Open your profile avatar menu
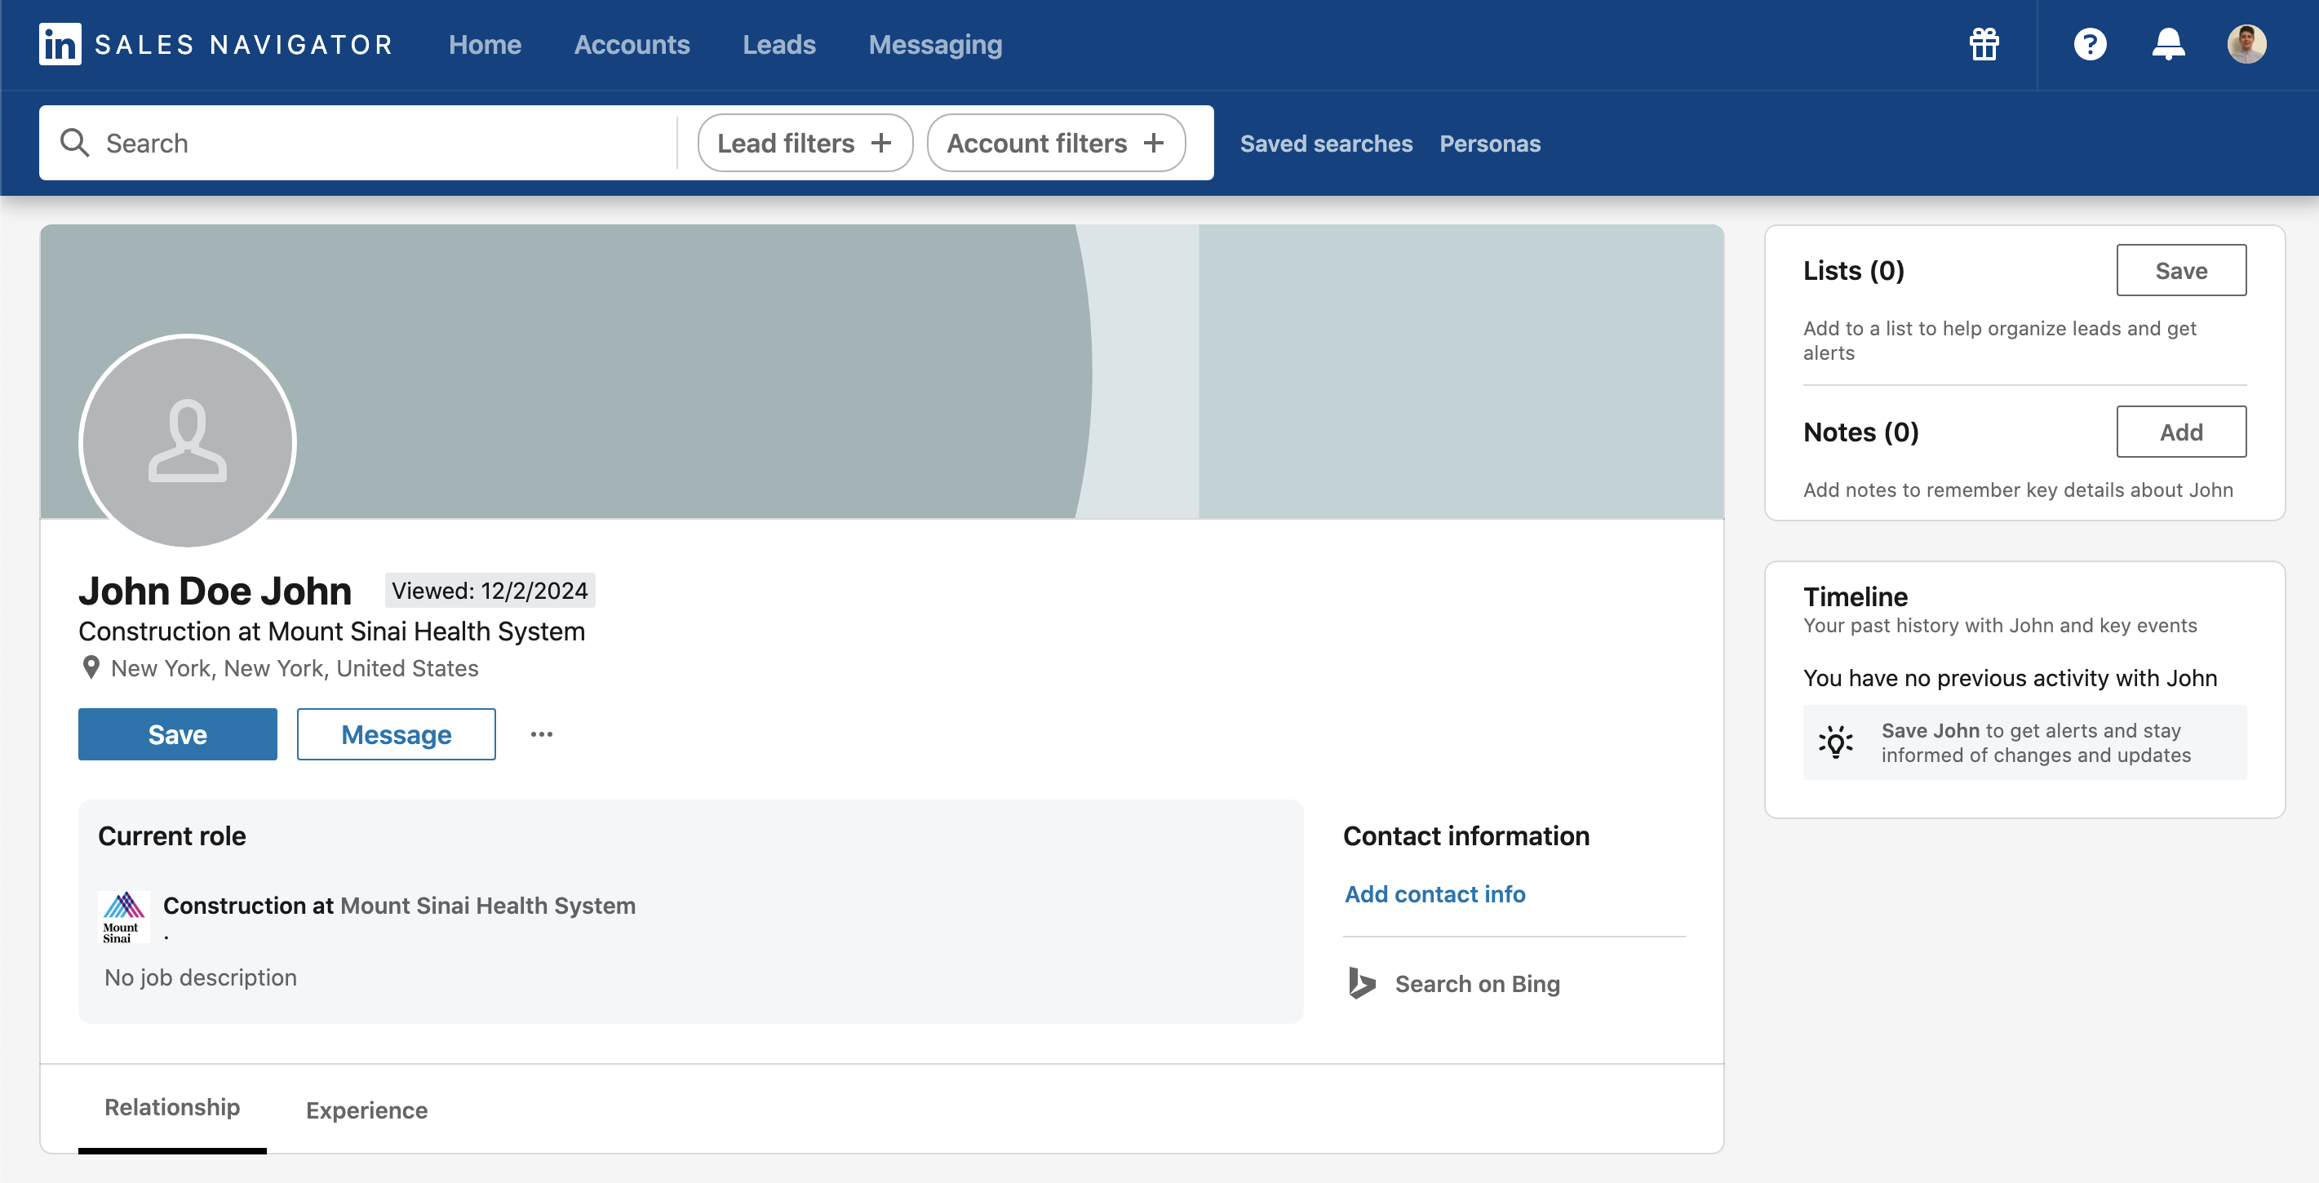The width and height of the screenshot is (2319, 1183). click(2248, 44)
